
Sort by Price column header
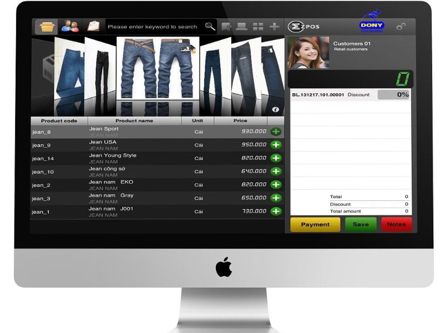(x=240, y=120)
